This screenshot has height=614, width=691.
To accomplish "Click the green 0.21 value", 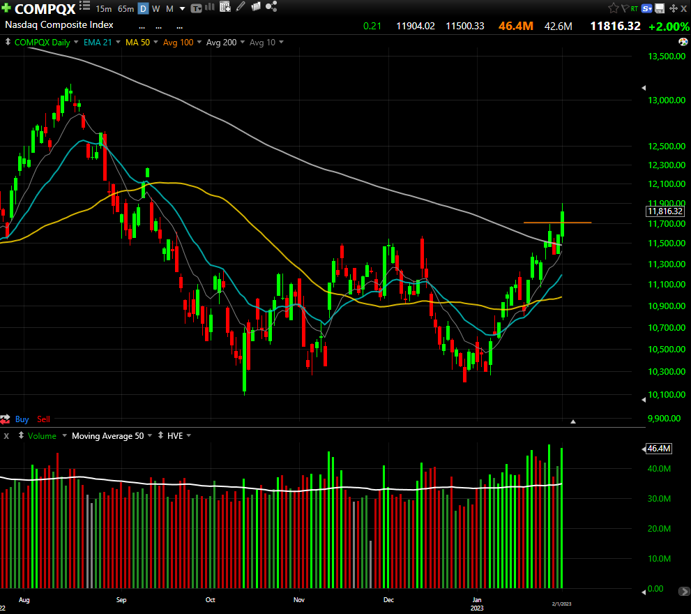I will click(x=372, y=26).
